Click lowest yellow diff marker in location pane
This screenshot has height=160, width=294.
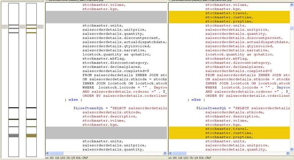pyautogui.click(x=31, y=136)
